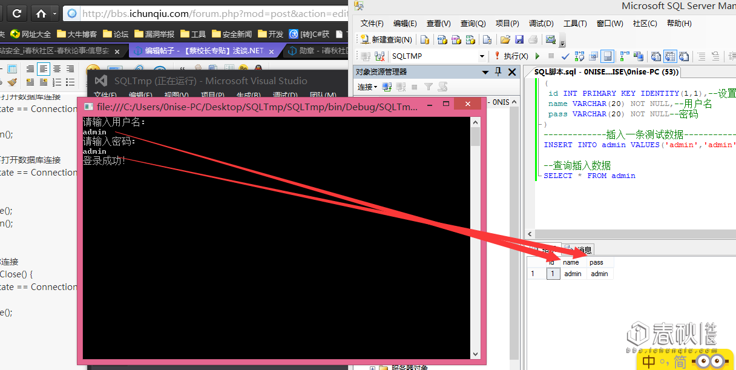
Task: Open the 大牛博客 bookmark folder
Action: tap(77, 34)
